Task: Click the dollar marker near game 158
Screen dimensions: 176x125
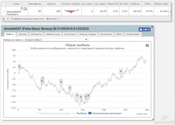Action: point(86,97)
